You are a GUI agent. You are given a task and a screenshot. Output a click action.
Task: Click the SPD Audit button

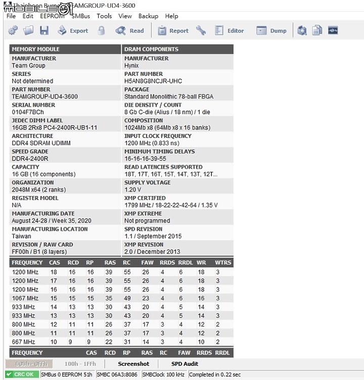[185, 364]
